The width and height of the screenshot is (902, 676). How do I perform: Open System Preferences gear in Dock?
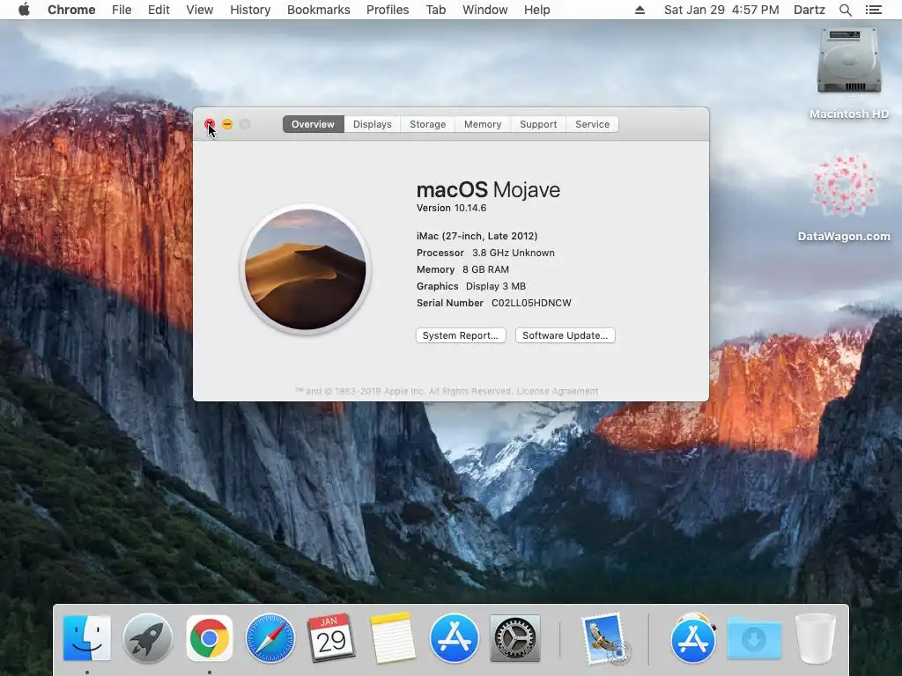pyautogui.click(x=514, y=638)
